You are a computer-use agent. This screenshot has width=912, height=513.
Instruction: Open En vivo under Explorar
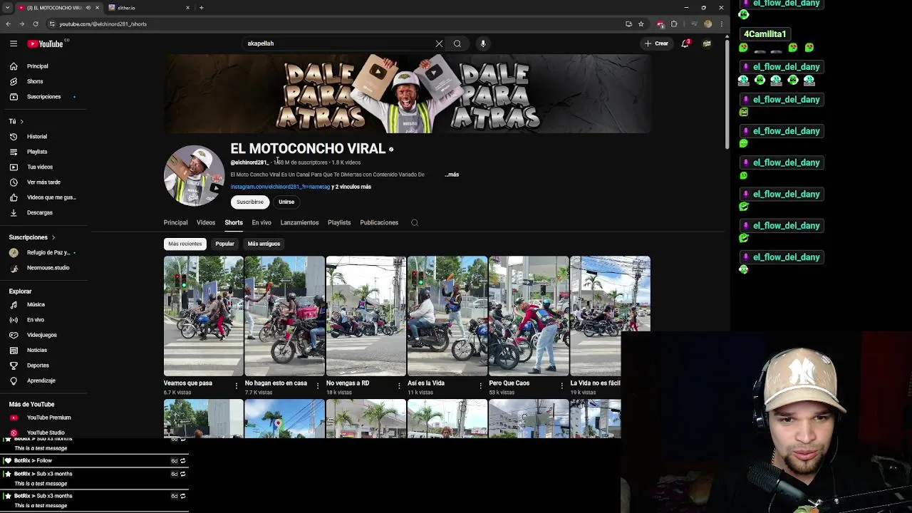point(36,320)
